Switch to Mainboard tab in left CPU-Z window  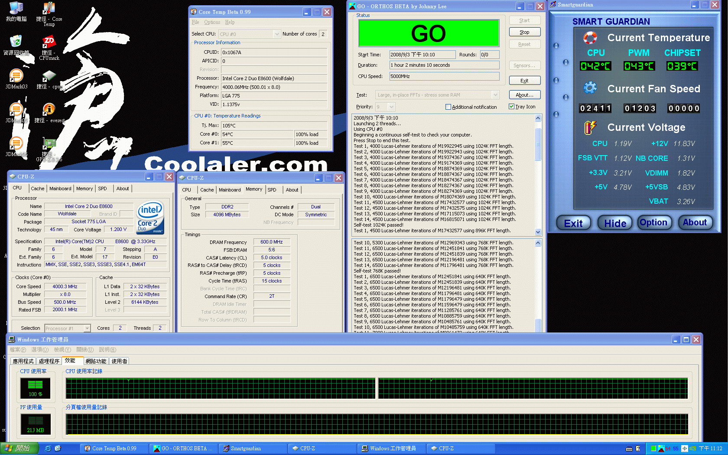[60, 188]
